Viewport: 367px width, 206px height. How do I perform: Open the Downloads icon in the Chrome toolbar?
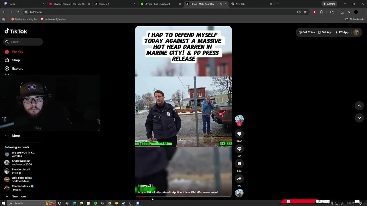(342, 12)
